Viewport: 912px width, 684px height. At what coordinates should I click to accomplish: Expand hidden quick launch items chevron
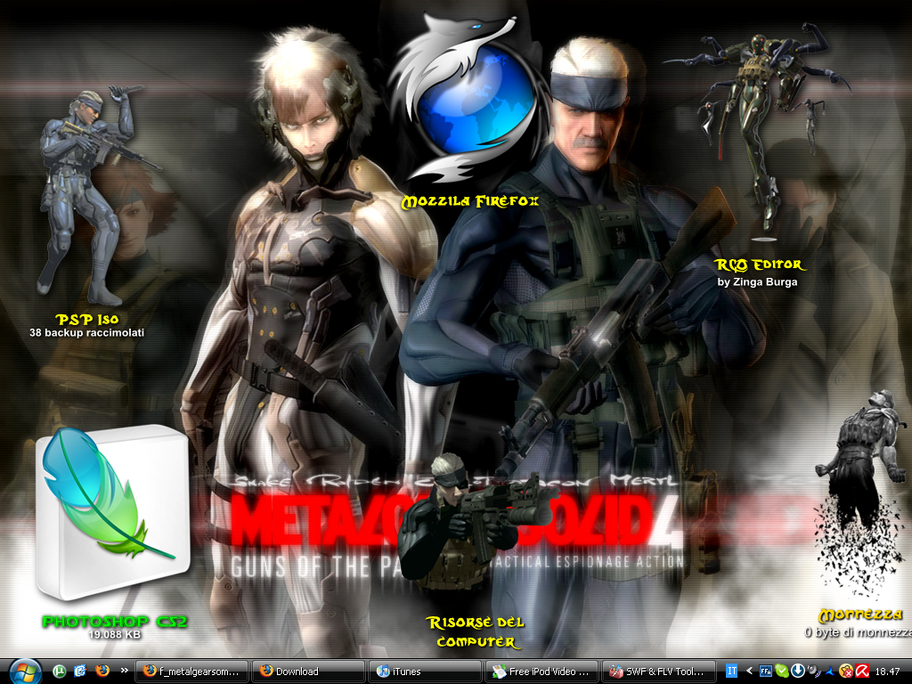pos(124,671)
